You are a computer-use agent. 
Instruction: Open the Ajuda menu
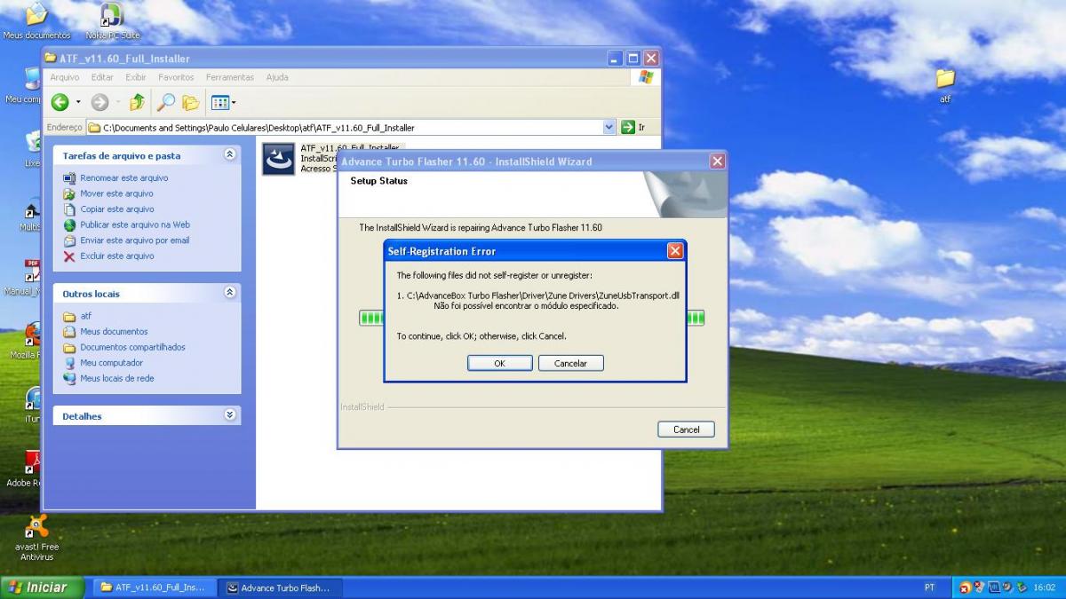[x=277, y=77]
